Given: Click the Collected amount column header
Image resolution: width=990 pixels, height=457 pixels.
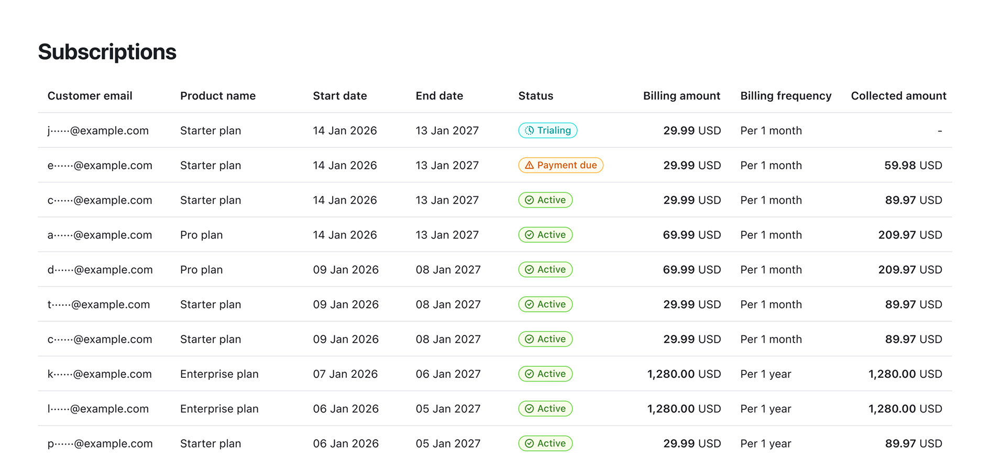Looking at the screenshot, I should [898, 96].
